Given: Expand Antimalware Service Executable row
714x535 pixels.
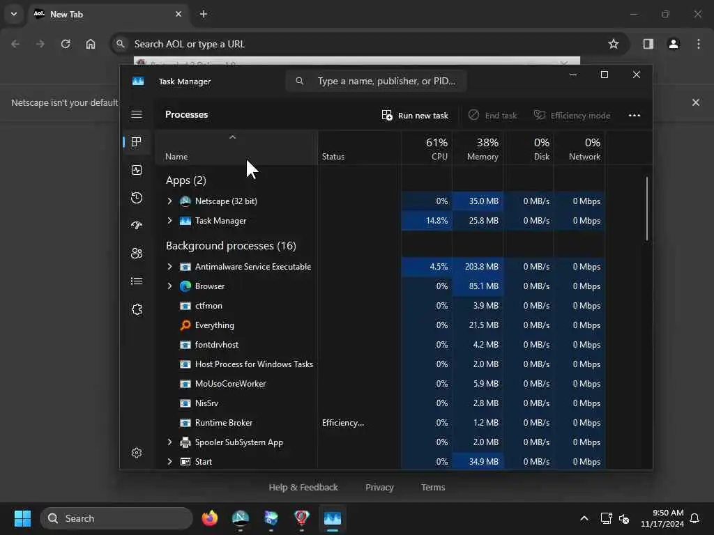Looking at the screenshot, I should (x=169, y=267).
